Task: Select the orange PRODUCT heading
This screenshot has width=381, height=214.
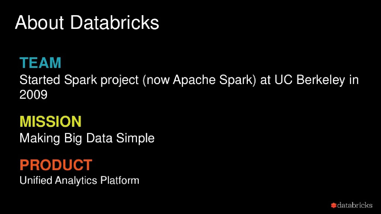Action: (x=56, y=165)
